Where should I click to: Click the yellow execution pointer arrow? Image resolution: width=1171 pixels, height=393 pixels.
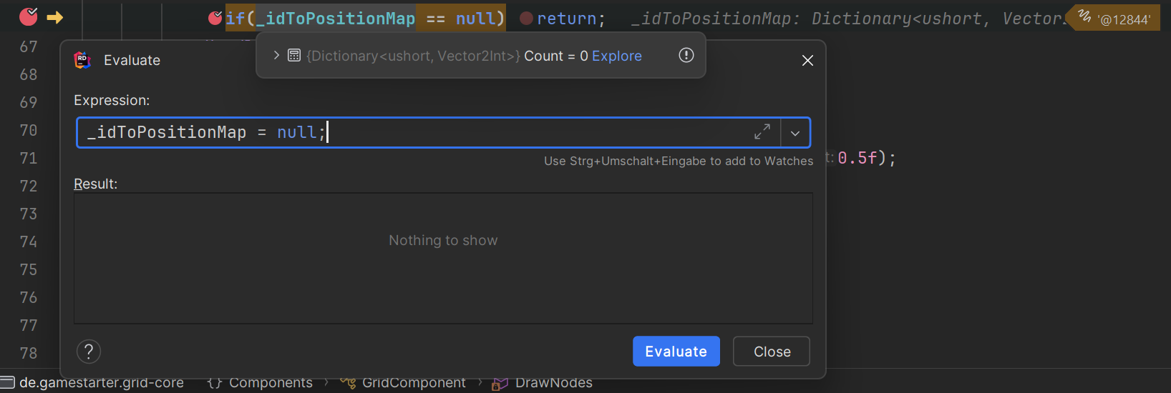pos(55,17)
